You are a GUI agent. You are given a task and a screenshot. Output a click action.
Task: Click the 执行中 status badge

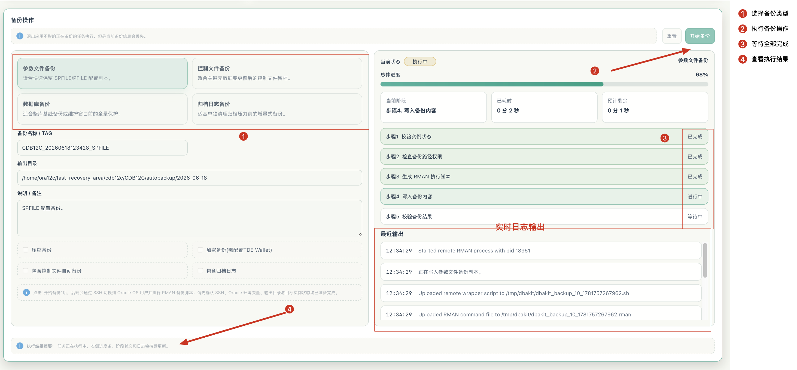[x=420, y=61]
